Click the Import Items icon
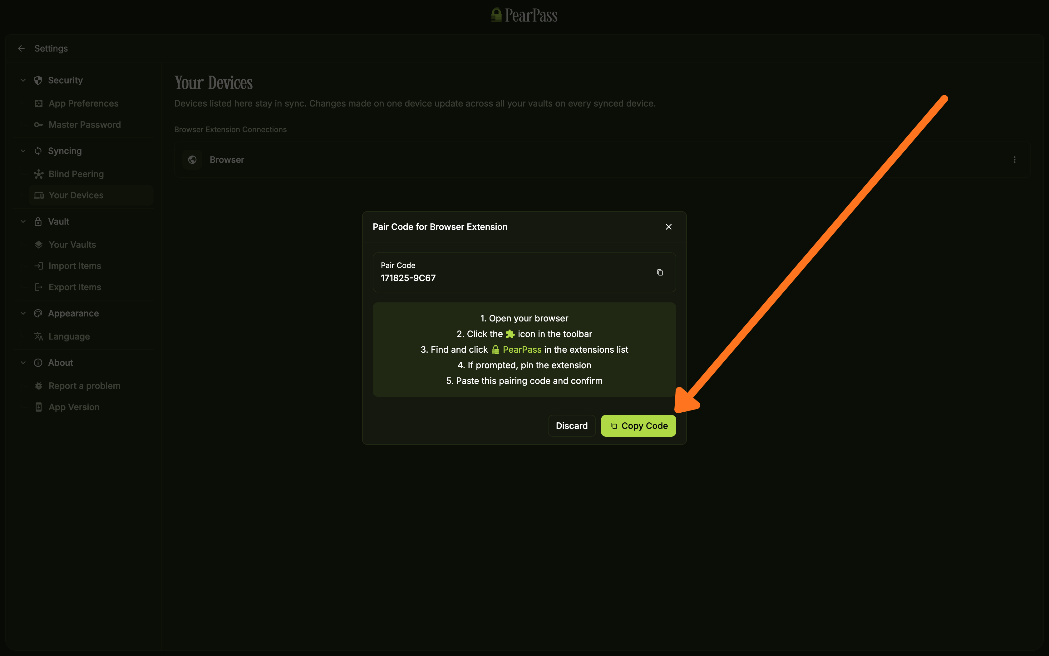Image resolution: width=1049 pixels, height=656 pixels. tap(39, 266)
